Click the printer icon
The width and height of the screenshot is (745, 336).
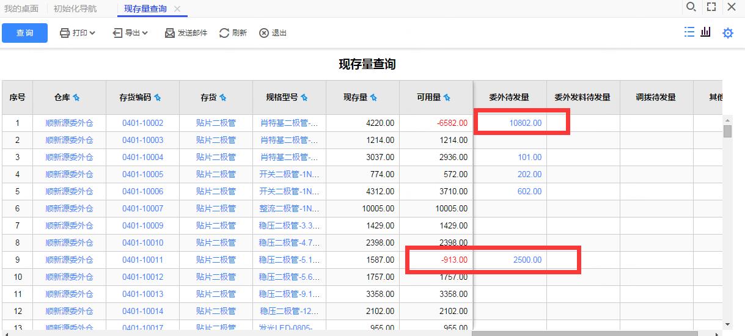point(65,33)
